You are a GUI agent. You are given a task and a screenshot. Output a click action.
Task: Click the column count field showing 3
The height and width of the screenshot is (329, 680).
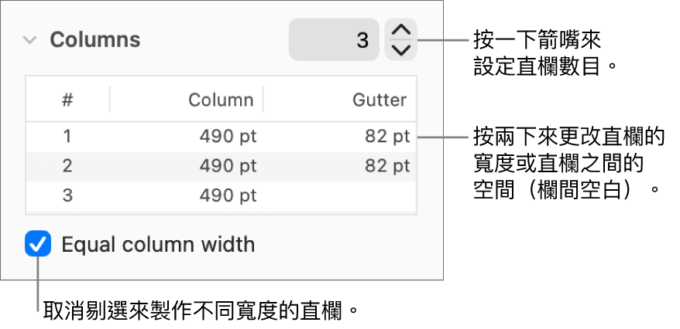point(334,40)
